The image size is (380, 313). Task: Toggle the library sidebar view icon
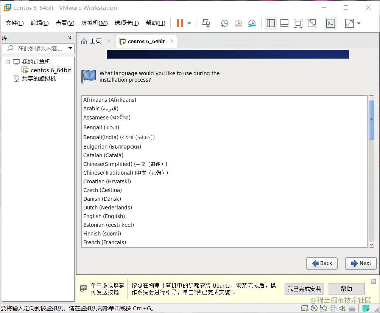point(271,23)
